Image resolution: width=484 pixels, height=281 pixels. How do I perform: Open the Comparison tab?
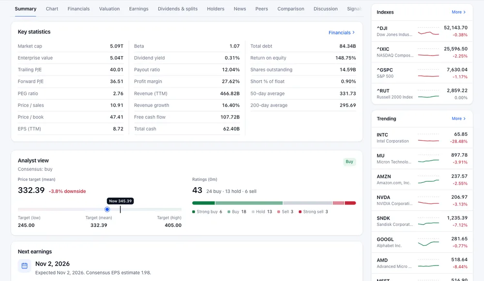(291, 9)
